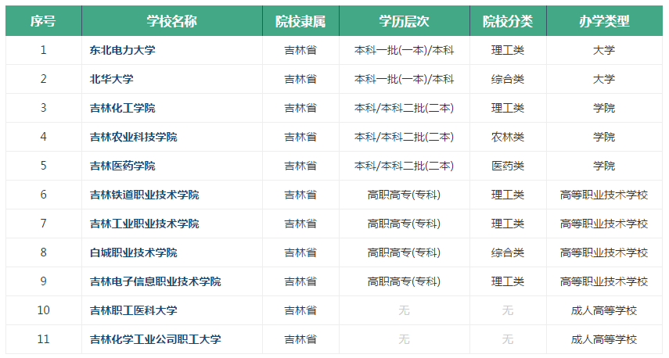Click 农林类 category cell
The height and width of the screenshot is (358, 669).
[x=508, y=138]
